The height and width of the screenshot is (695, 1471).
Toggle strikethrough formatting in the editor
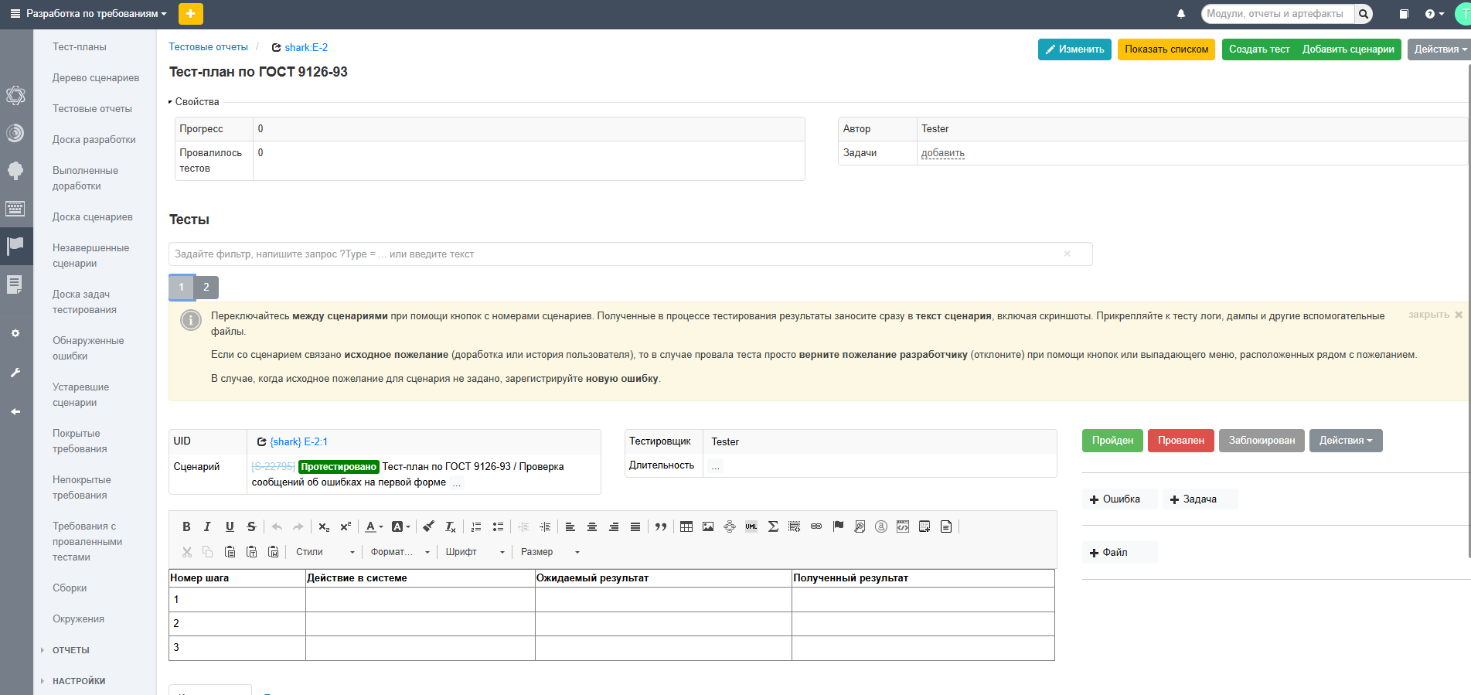pyautogui.click(x=251, y=526)
